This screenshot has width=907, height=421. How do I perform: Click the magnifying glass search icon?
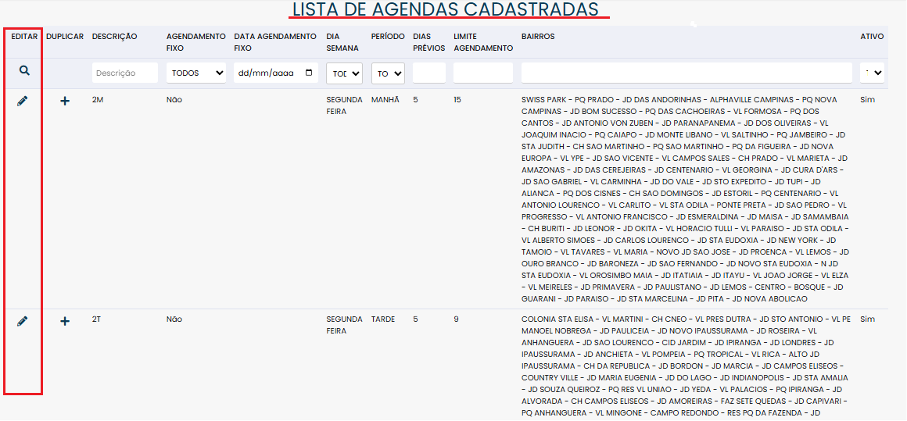point(24,71)
